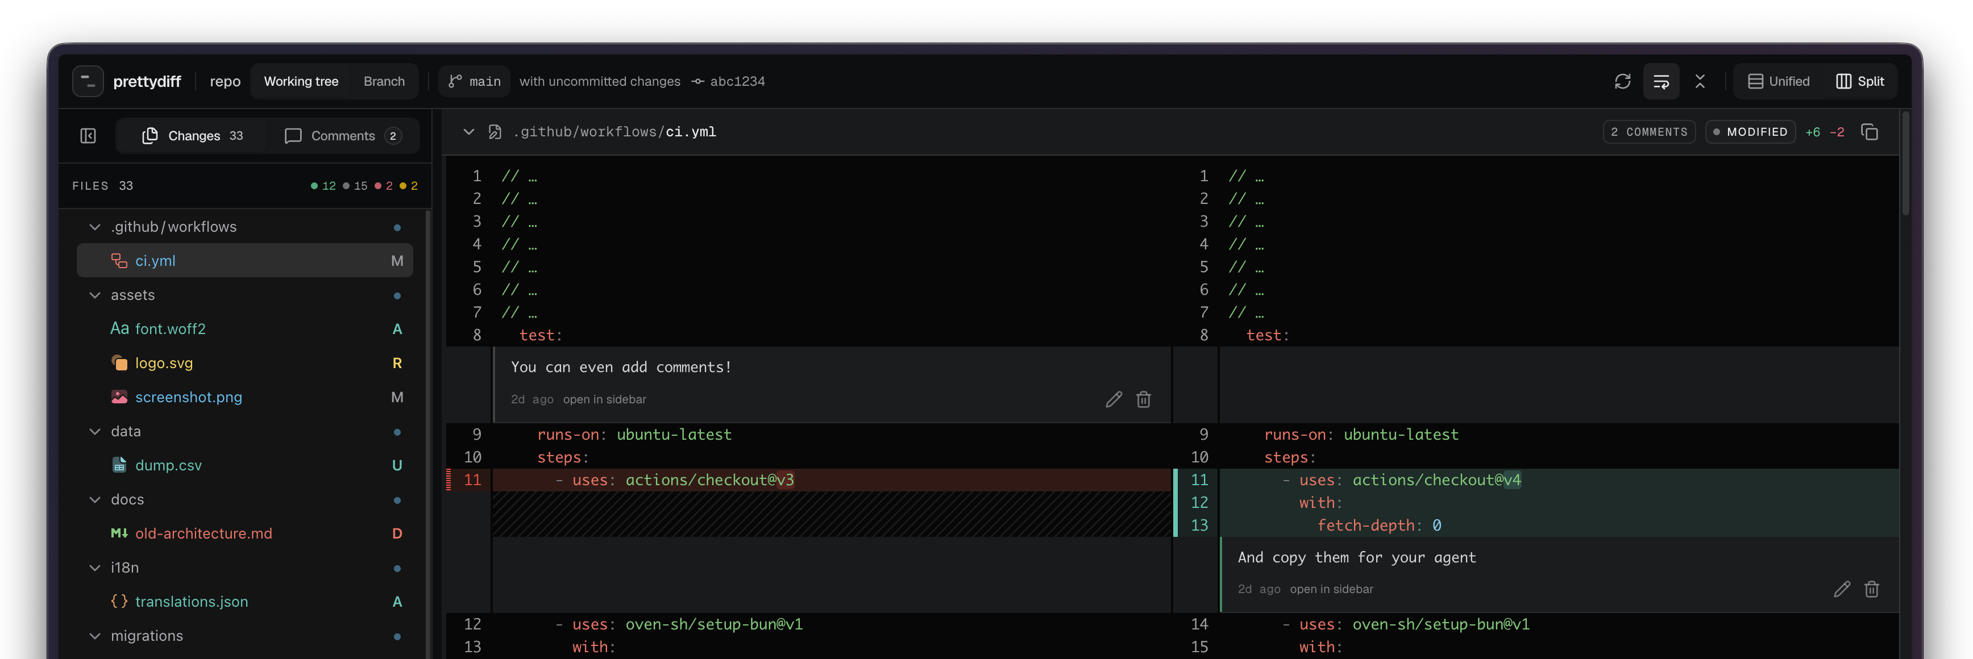This screenshot has width=1973, height=659.
Task: Click the collapse all files icon
Action: point(1700,81)
